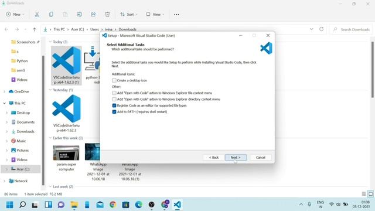Navigate forward in File Explorer
This screenshot has width=375, height=211.
coord(17,29)
